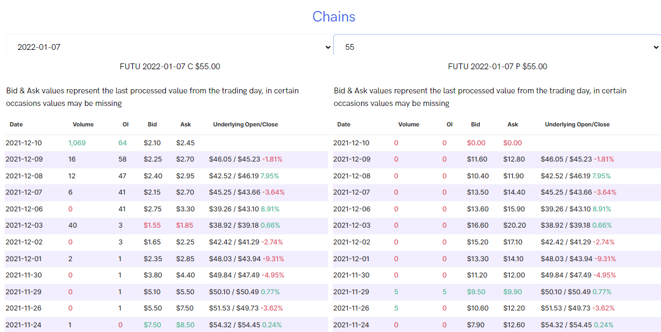Viewport: 661px width, 332px height.
Task: Click the Ask column header in calls table
Action: pos(185,124)
